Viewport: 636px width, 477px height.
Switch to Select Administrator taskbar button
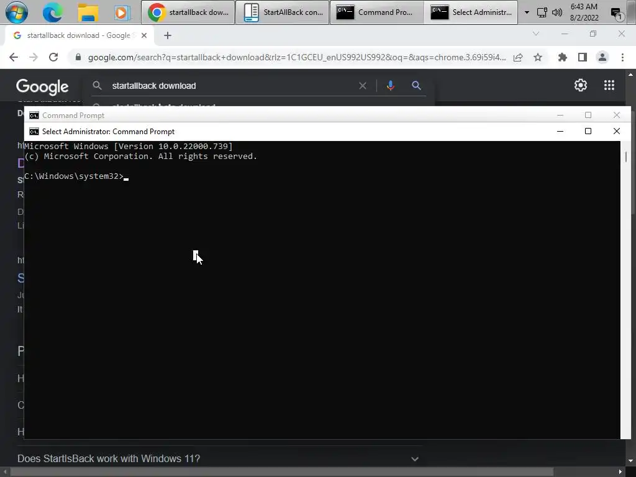(x=471, y=12)
